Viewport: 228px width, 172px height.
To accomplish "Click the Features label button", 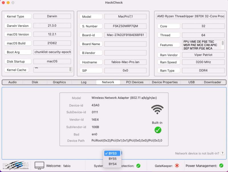I will tap(169, 45).
